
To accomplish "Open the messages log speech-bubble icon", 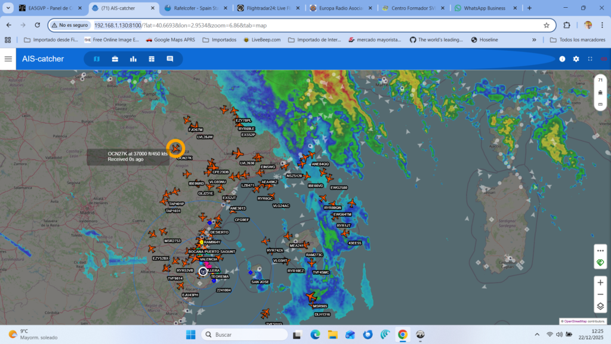I will (x=170, y=59).
